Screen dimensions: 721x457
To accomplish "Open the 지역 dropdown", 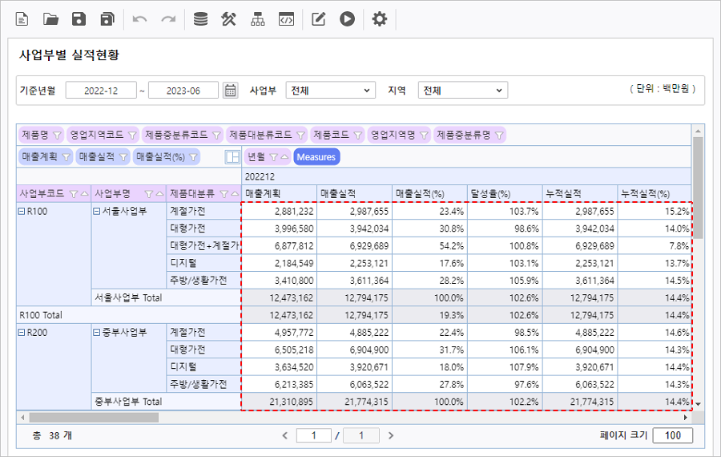I will [464, 91].
